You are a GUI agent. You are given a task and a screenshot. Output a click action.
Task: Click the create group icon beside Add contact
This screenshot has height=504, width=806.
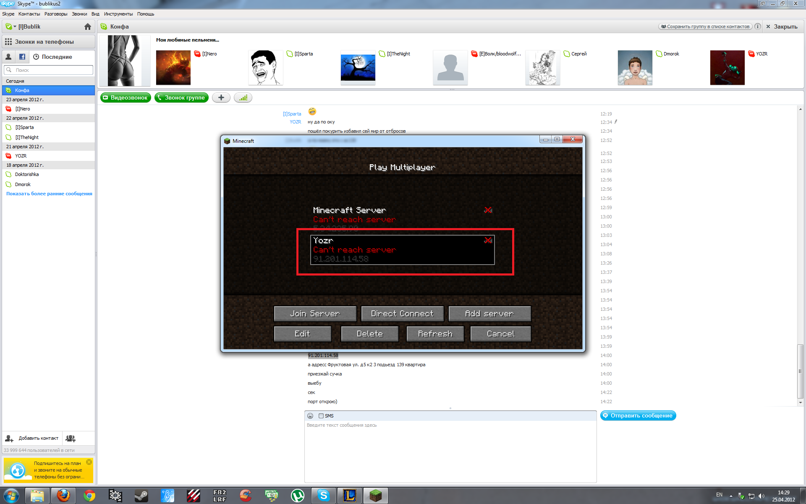tap(71, 438)
